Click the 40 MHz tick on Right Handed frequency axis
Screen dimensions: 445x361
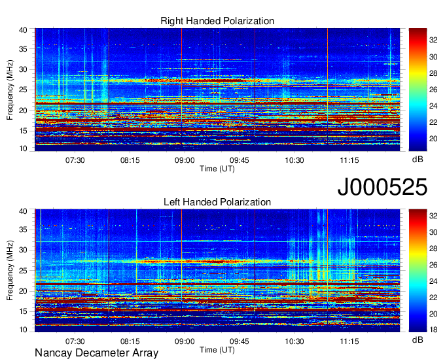[24, 30]
